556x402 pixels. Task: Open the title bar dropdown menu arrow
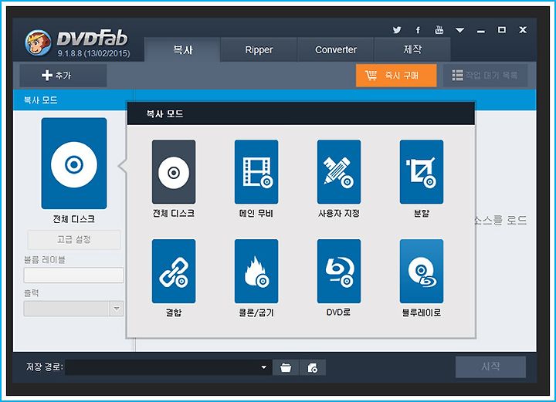point(460,30)
